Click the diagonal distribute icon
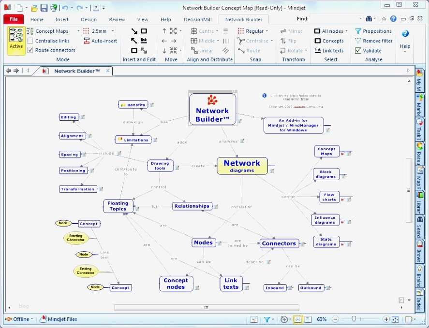The height and width of the screenshot is (328, 429). click(x=226, y=51)
